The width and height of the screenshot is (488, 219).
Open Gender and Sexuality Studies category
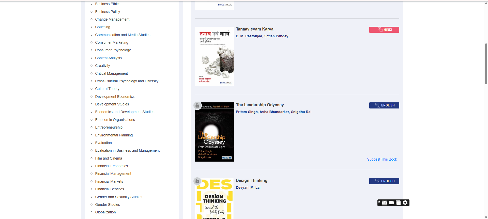pyautogui.click(x=119, y=197)
